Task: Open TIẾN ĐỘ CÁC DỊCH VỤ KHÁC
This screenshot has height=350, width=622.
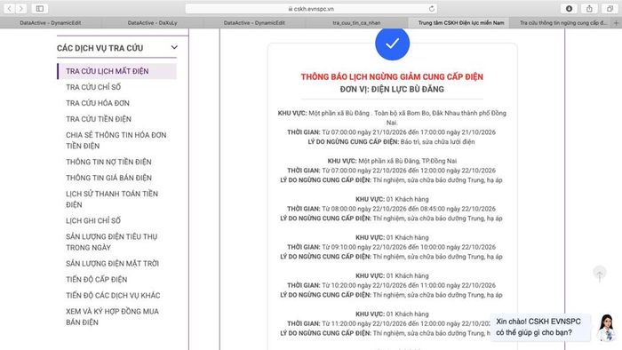Action: tap(113, 295)
